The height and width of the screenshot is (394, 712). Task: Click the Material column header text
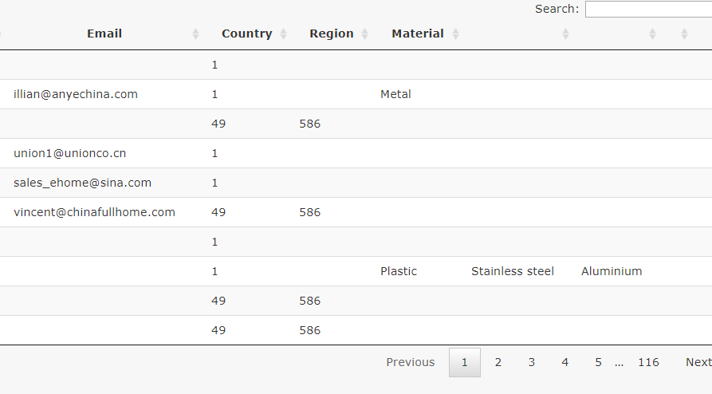[x=417, y=33]
